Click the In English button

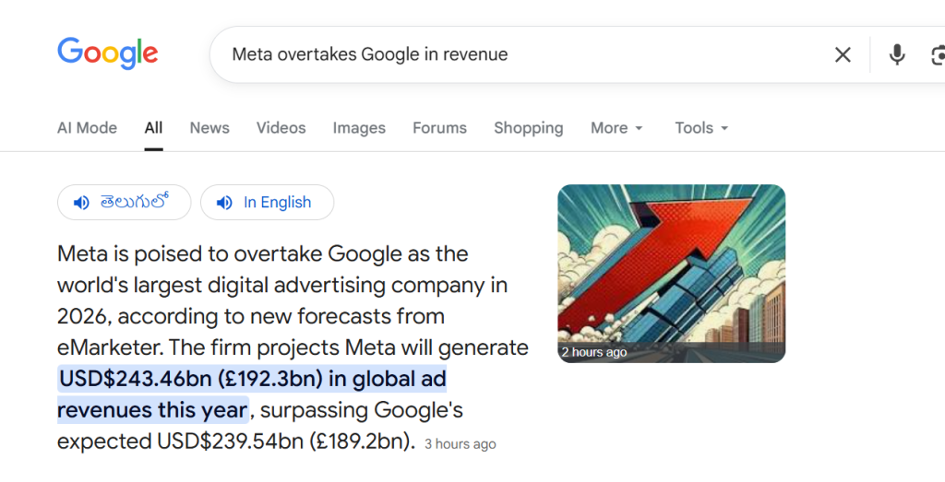277,203
